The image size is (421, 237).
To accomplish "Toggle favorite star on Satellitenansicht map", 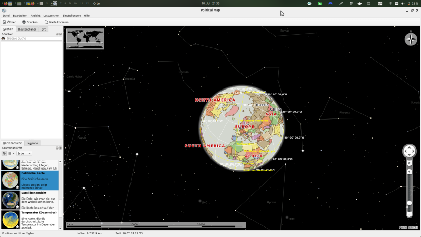I will click(x=17, y=206).
